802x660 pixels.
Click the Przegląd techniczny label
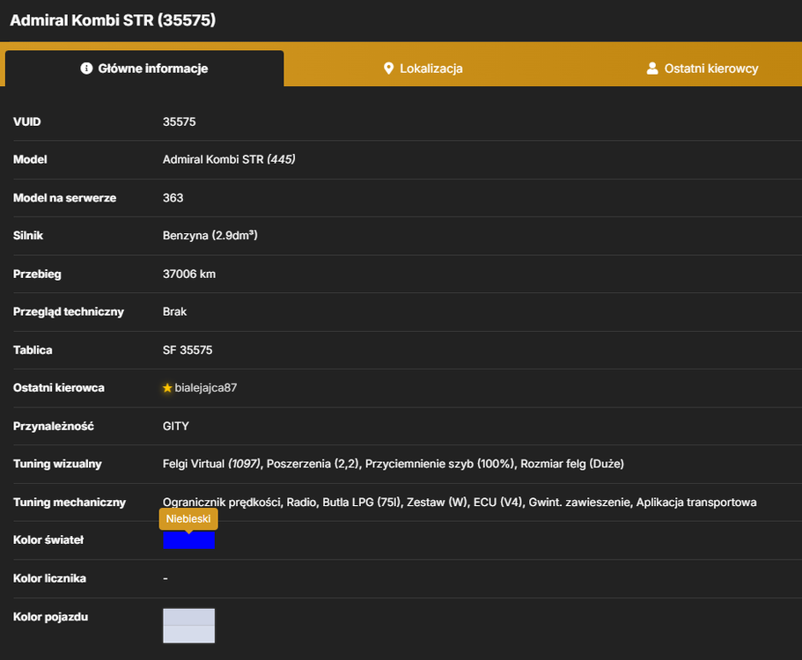tap(69, 312)
